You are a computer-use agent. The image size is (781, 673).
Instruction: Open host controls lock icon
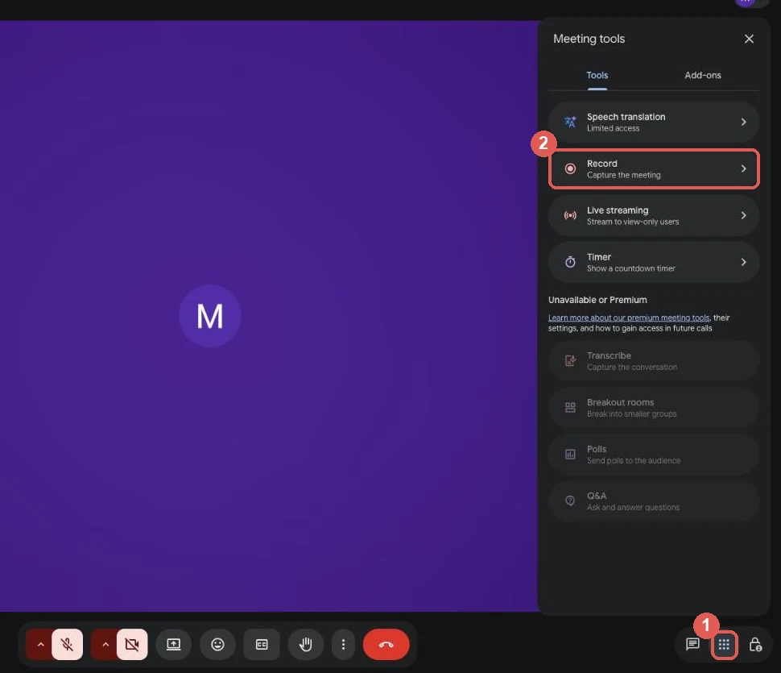pyautogui.click(x=755, y=644)
